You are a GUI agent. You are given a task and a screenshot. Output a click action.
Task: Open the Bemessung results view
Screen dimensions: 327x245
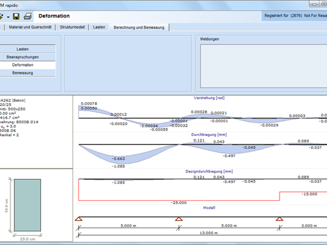22,73
